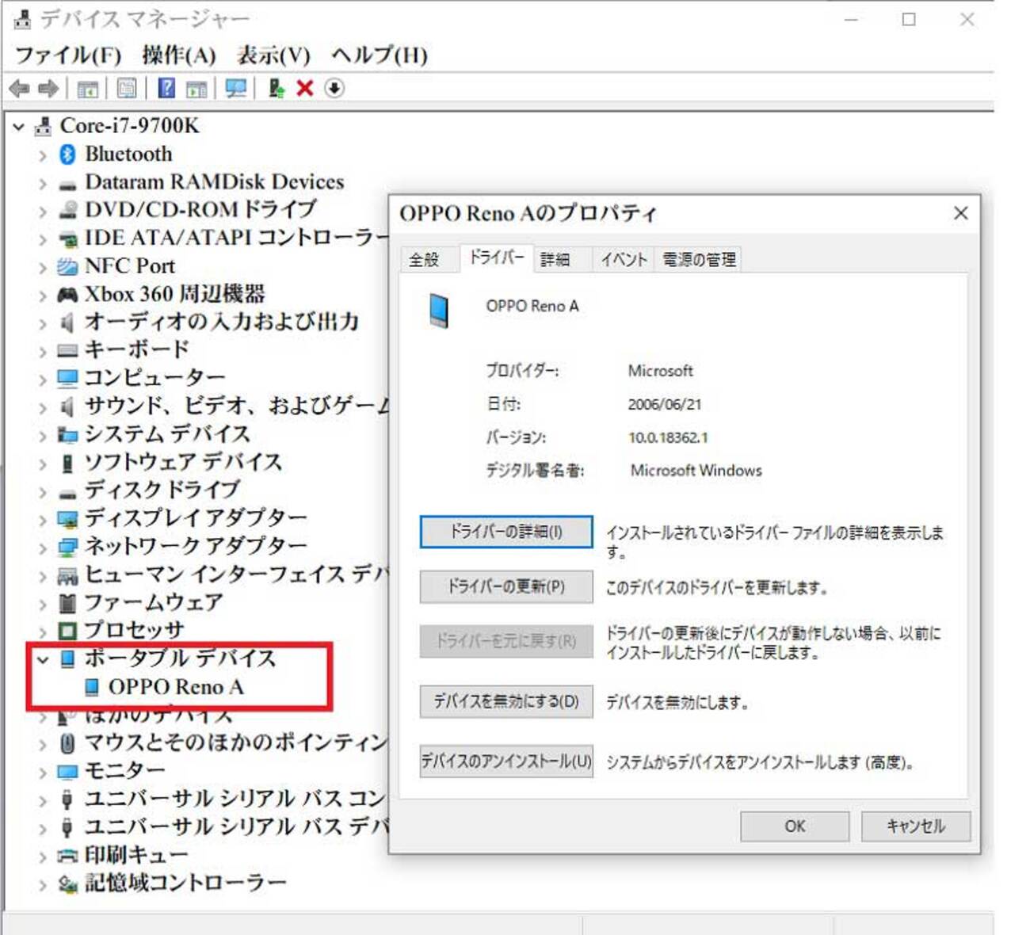Expand the Bluetooth category

[43, 155]
